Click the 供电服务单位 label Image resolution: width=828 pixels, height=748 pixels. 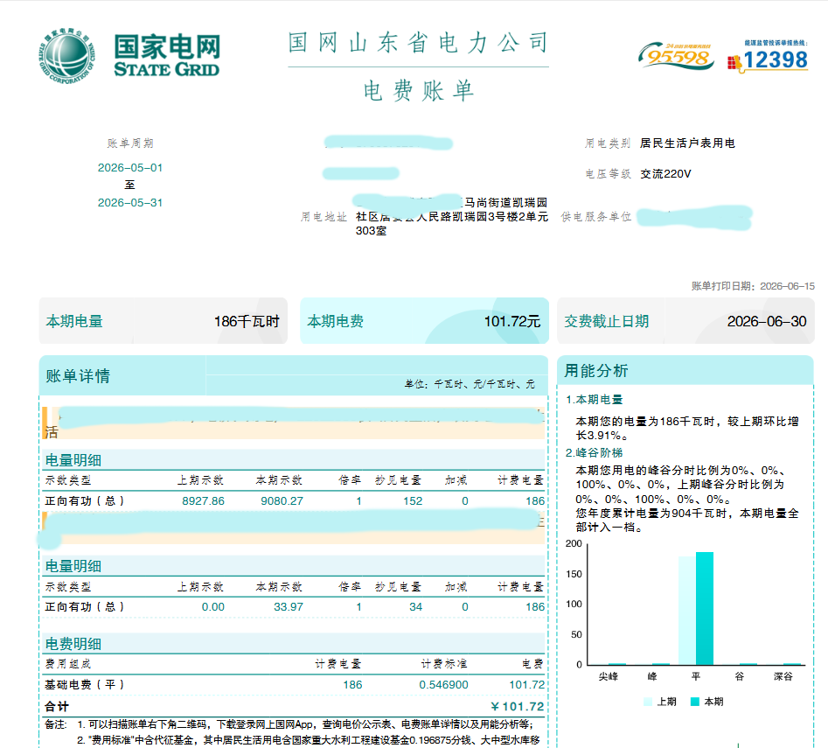coord(595,217)
